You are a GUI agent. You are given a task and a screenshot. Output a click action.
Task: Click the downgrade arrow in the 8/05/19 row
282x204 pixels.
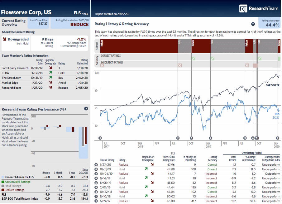[152, 182]
